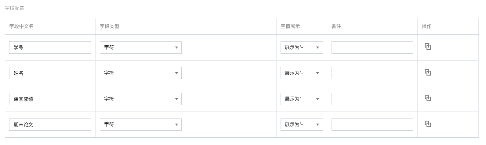Expand field type dropdown for 课堂成绩

click(x=141, y=99)
